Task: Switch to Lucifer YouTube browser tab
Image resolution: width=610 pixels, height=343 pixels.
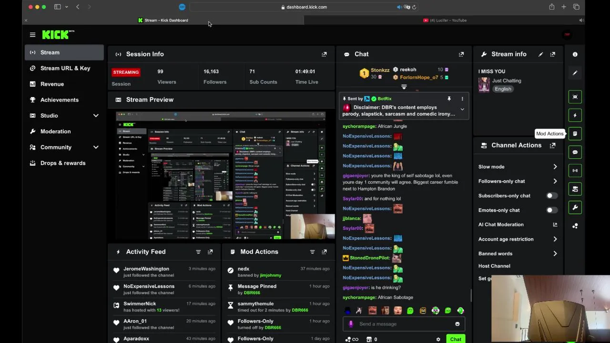Action: click(445, 20)
